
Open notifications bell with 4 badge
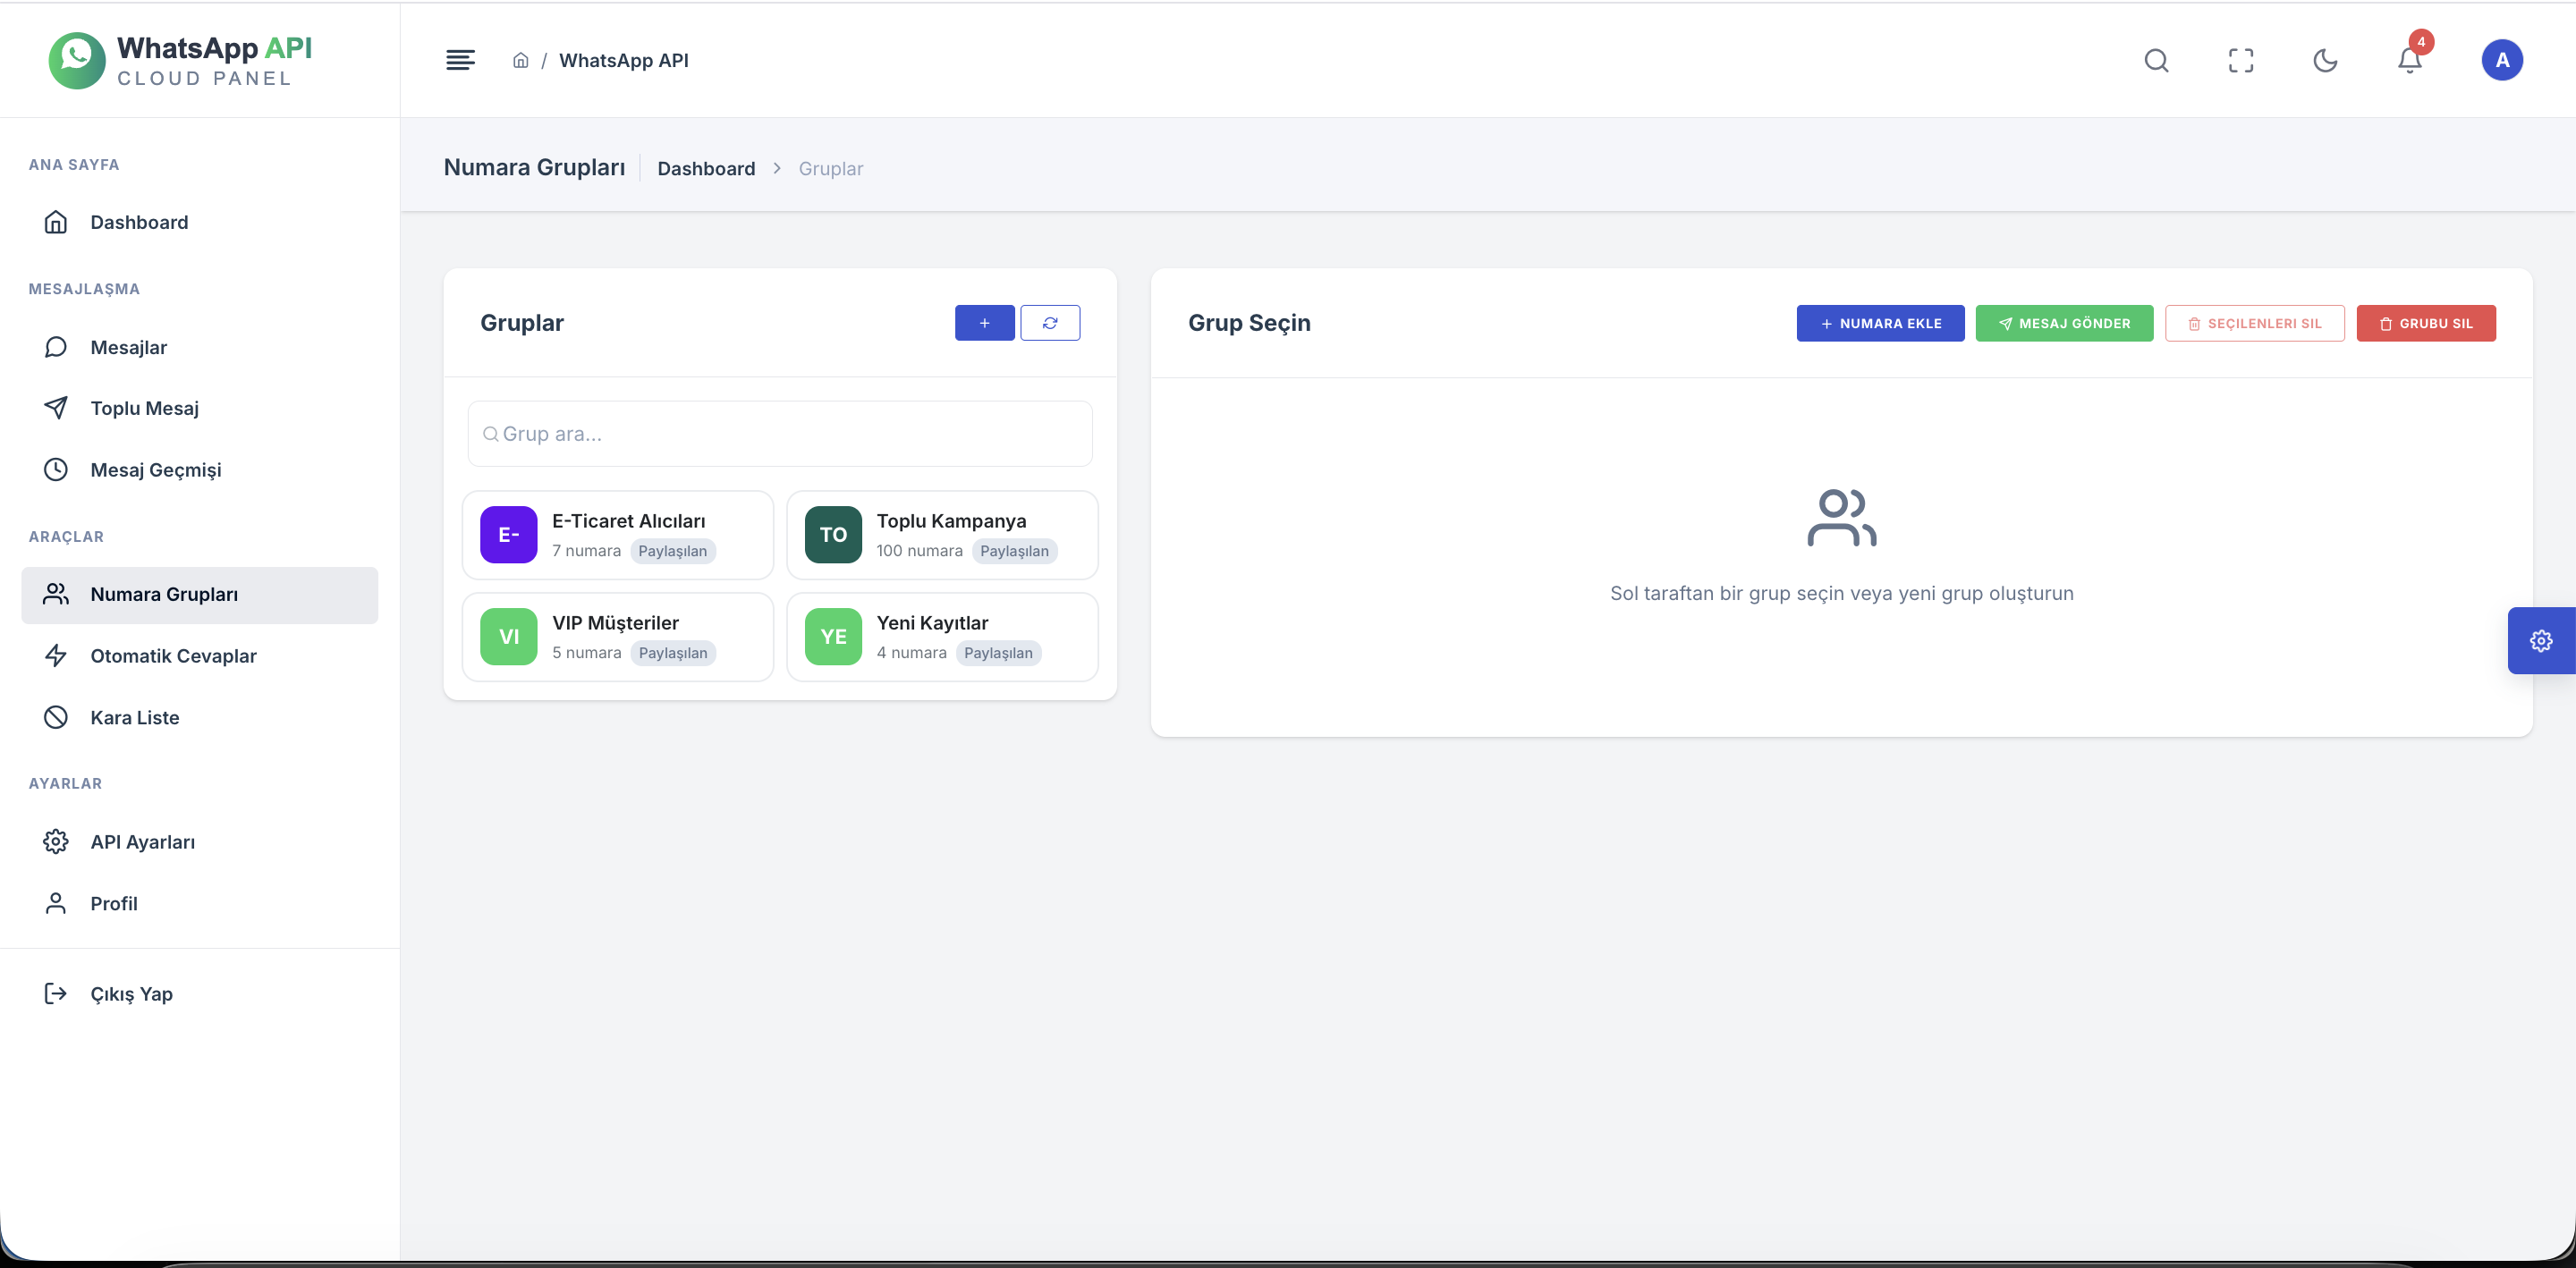tap(2410, 60)
